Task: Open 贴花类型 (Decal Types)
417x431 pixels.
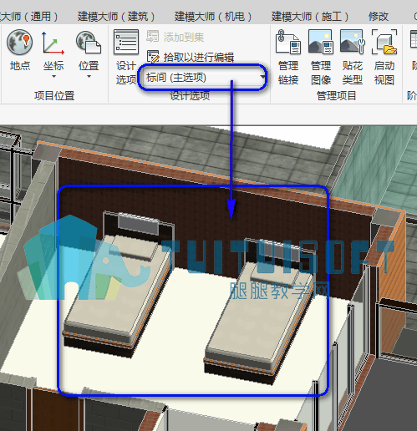Action: pos(353,57)
